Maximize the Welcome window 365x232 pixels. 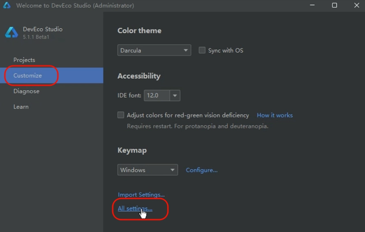335,5
